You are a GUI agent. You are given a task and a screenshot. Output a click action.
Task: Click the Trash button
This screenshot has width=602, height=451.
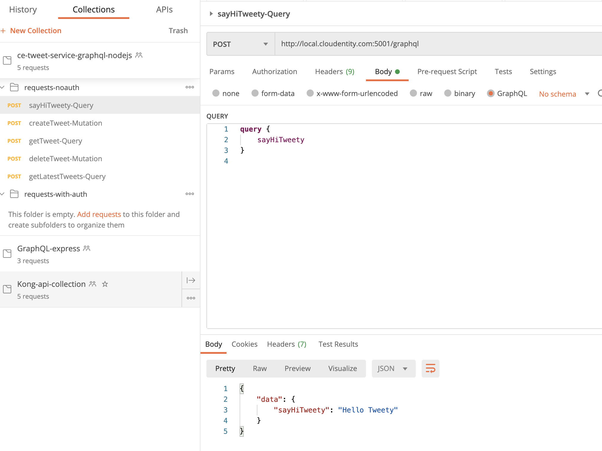tap(178, 31)
